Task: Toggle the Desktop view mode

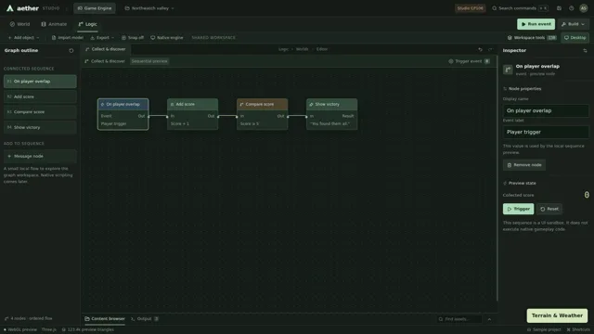Action: [575, 37]
